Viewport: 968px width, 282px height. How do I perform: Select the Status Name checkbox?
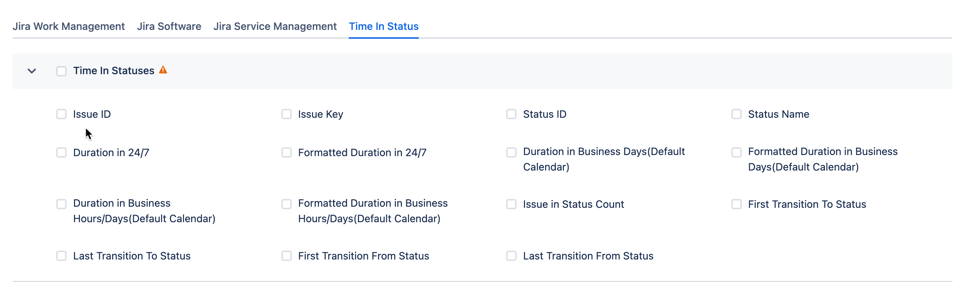[x=736, y=114]
